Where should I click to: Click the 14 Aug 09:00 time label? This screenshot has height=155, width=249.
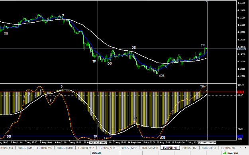[134, 142]
